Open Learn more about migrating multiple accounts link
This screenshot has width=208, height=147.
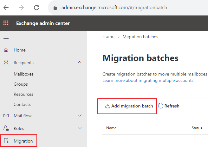tap(148, 80)
